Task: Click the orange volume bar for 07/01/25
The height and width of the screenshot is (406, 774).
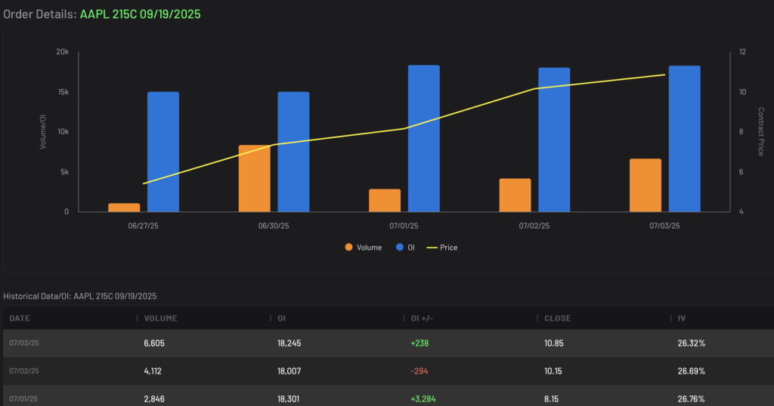Action: (385, 201)
